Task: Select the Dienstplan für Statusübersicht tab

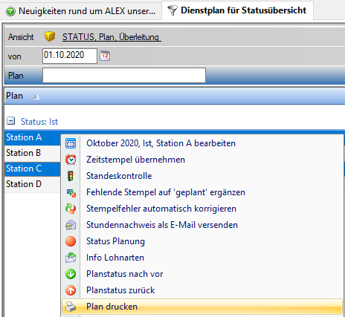Action: 237,10
